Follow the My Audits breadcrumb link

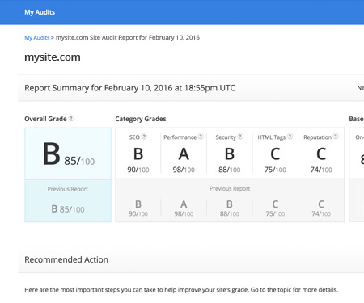[37, 38]
